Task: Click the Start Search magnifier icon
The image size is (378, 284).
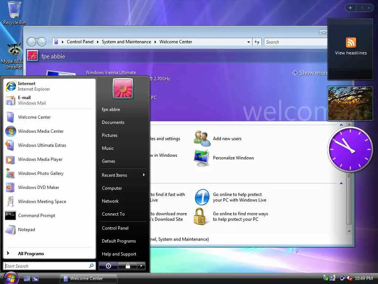Action: coord(92,266)
